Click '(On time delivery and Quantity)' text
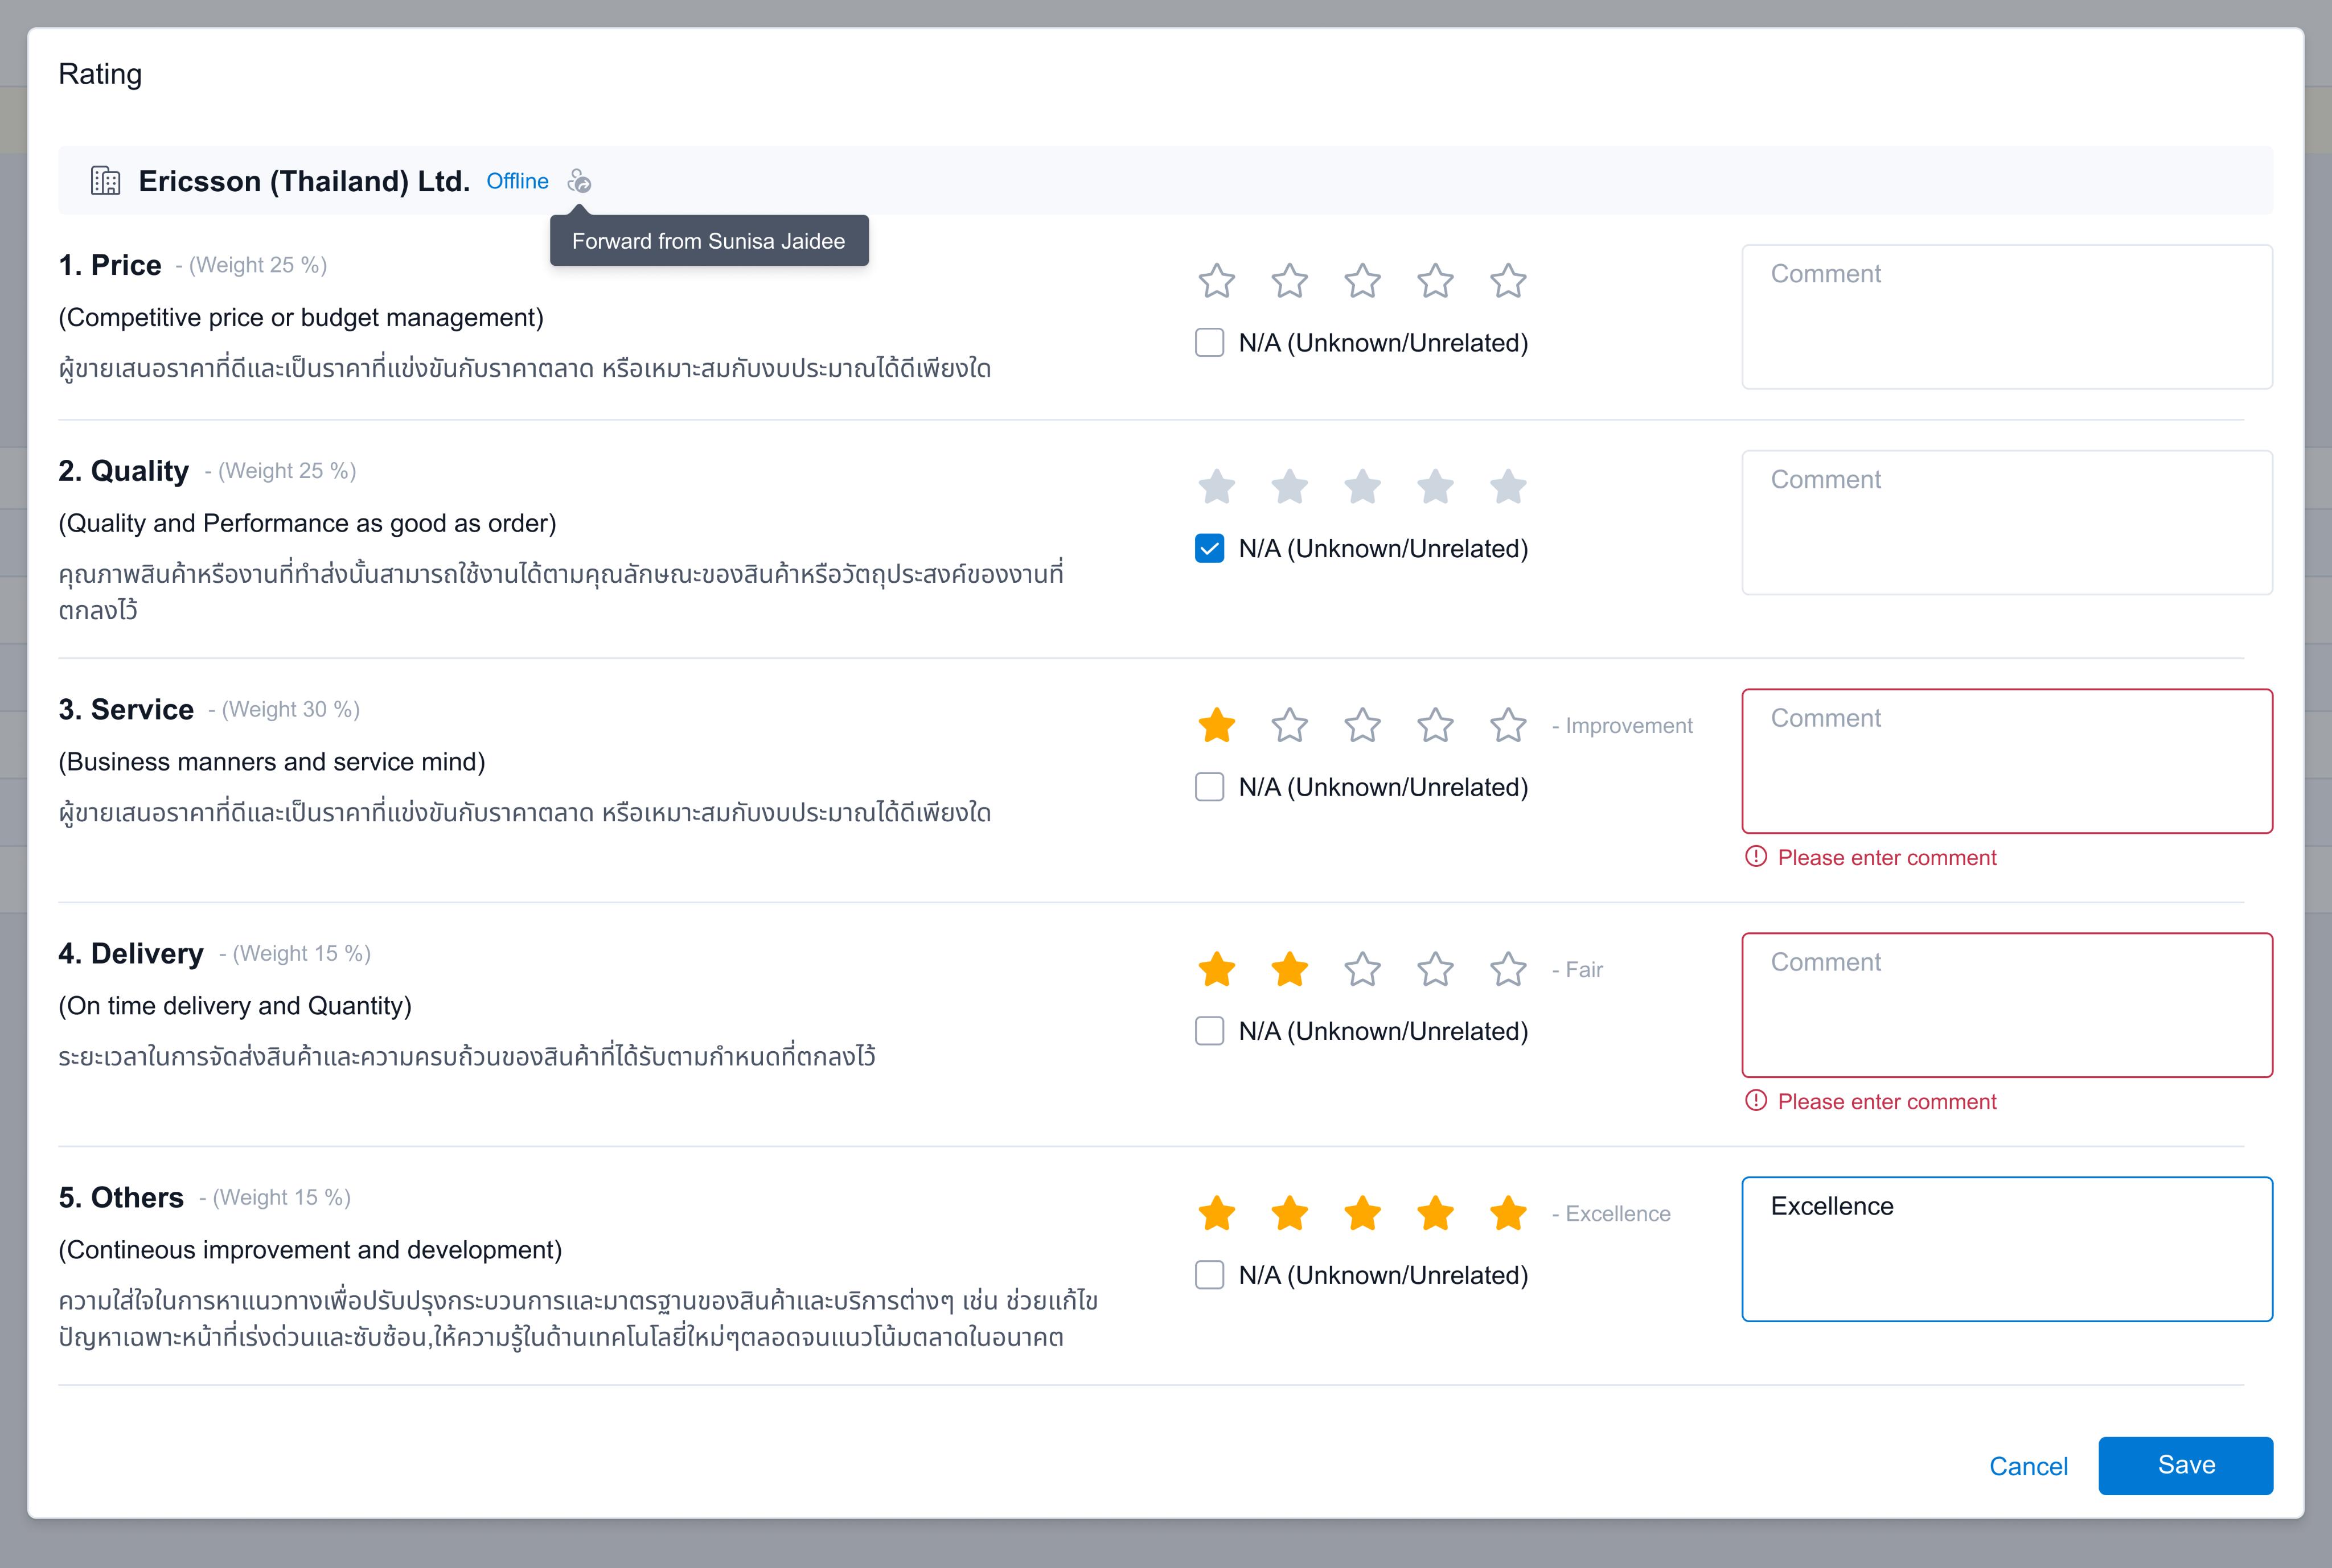The width and height of the screenshot is (2332, 1568). [x=235, y=1005]
